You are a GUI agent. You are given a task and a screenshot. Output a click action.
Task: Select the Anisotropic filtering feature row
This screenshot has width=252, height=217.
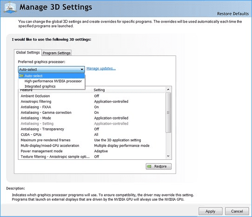(92, 101)
